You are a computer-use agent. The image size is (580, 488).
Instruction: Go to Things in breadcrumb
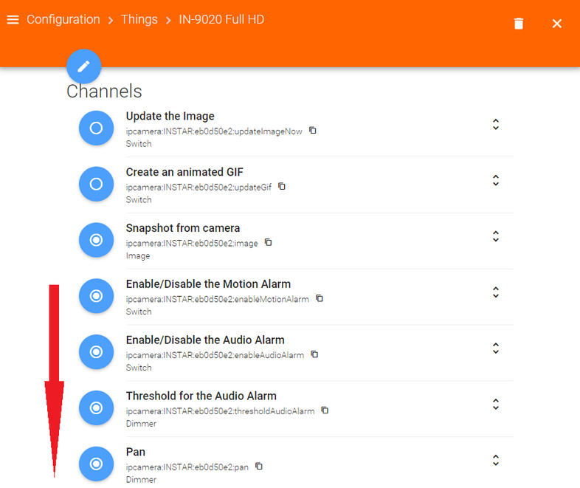point(139,20)
